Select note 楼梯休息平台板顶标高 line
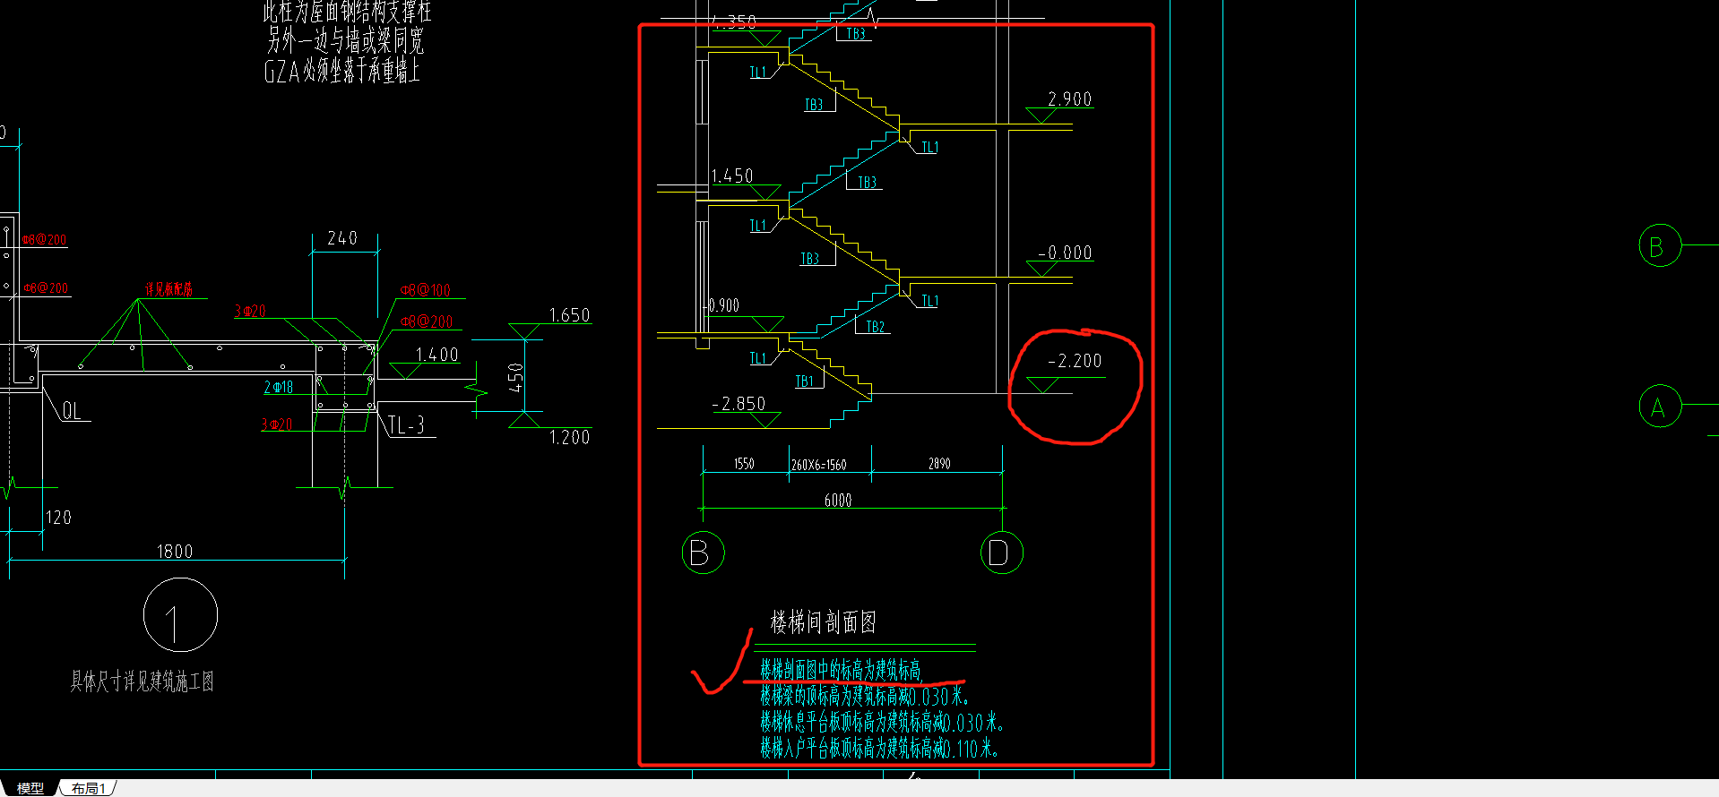Screen dimensions: 1719x797 coord(882,722)
